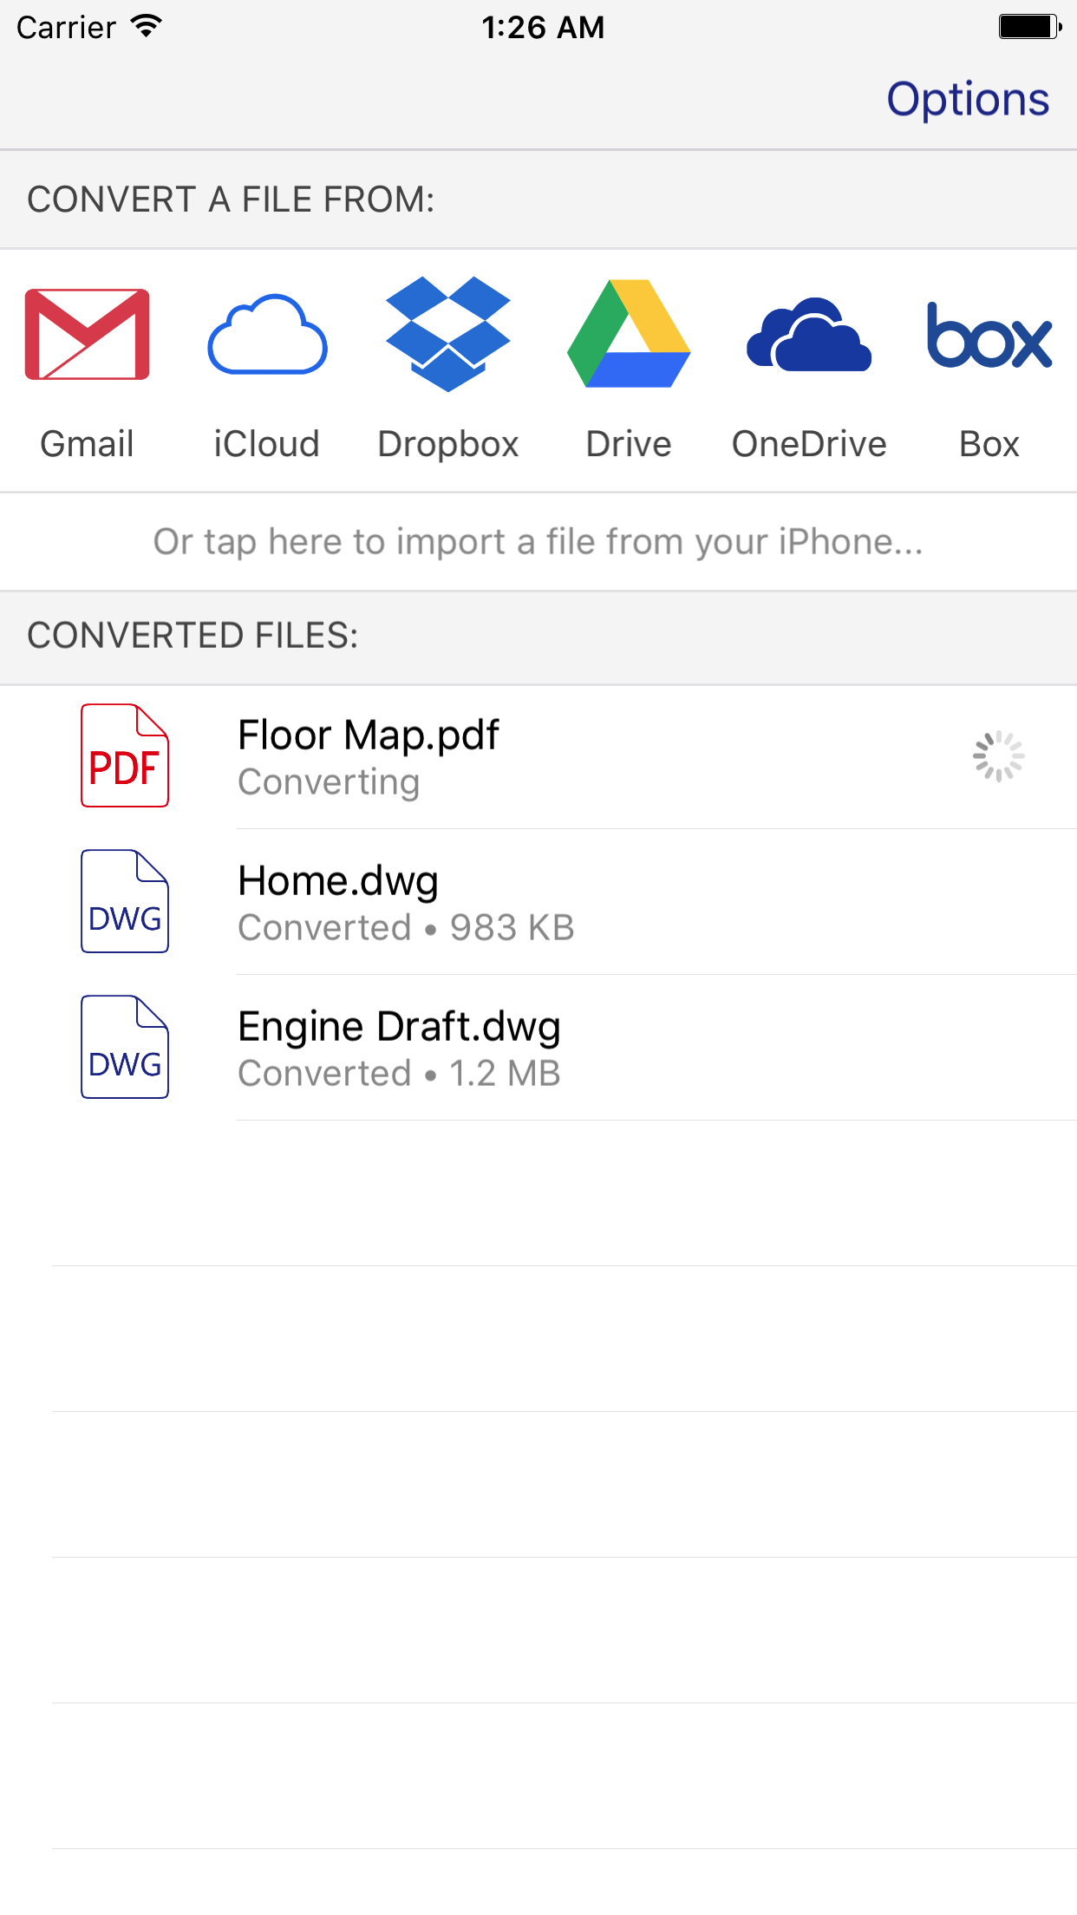Tap the Dropbox label text
Image resolution: width=1077 pixels, height=1915 pixels.
448,444
